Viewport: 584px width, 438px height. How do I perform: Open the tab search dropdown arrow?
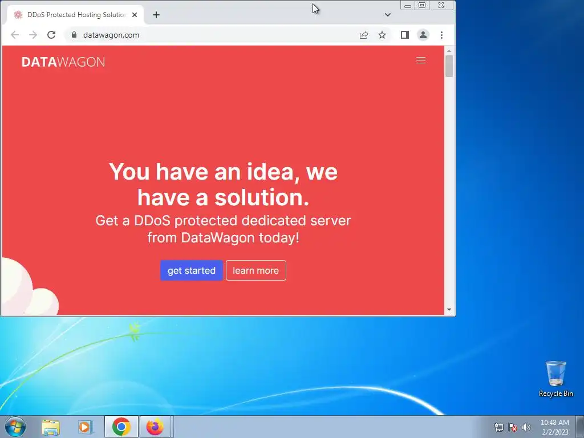pyautogui.click(x=388, y=15)
